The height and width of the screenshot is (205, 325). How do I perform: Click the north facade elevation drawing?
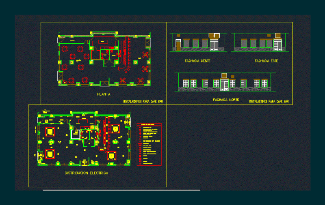coord(225,82)
